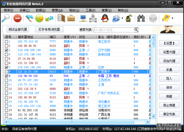Click the 采集 side button
This screenshot has height=132, width=184.
click(x=169, y=70)
